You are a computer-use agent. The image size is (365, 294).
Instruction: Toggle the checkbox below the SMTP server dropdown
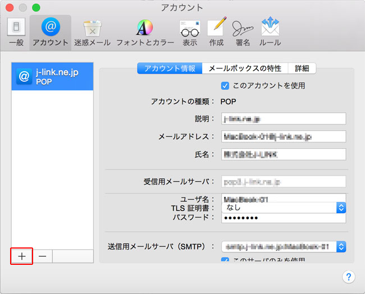click(225, 260)
